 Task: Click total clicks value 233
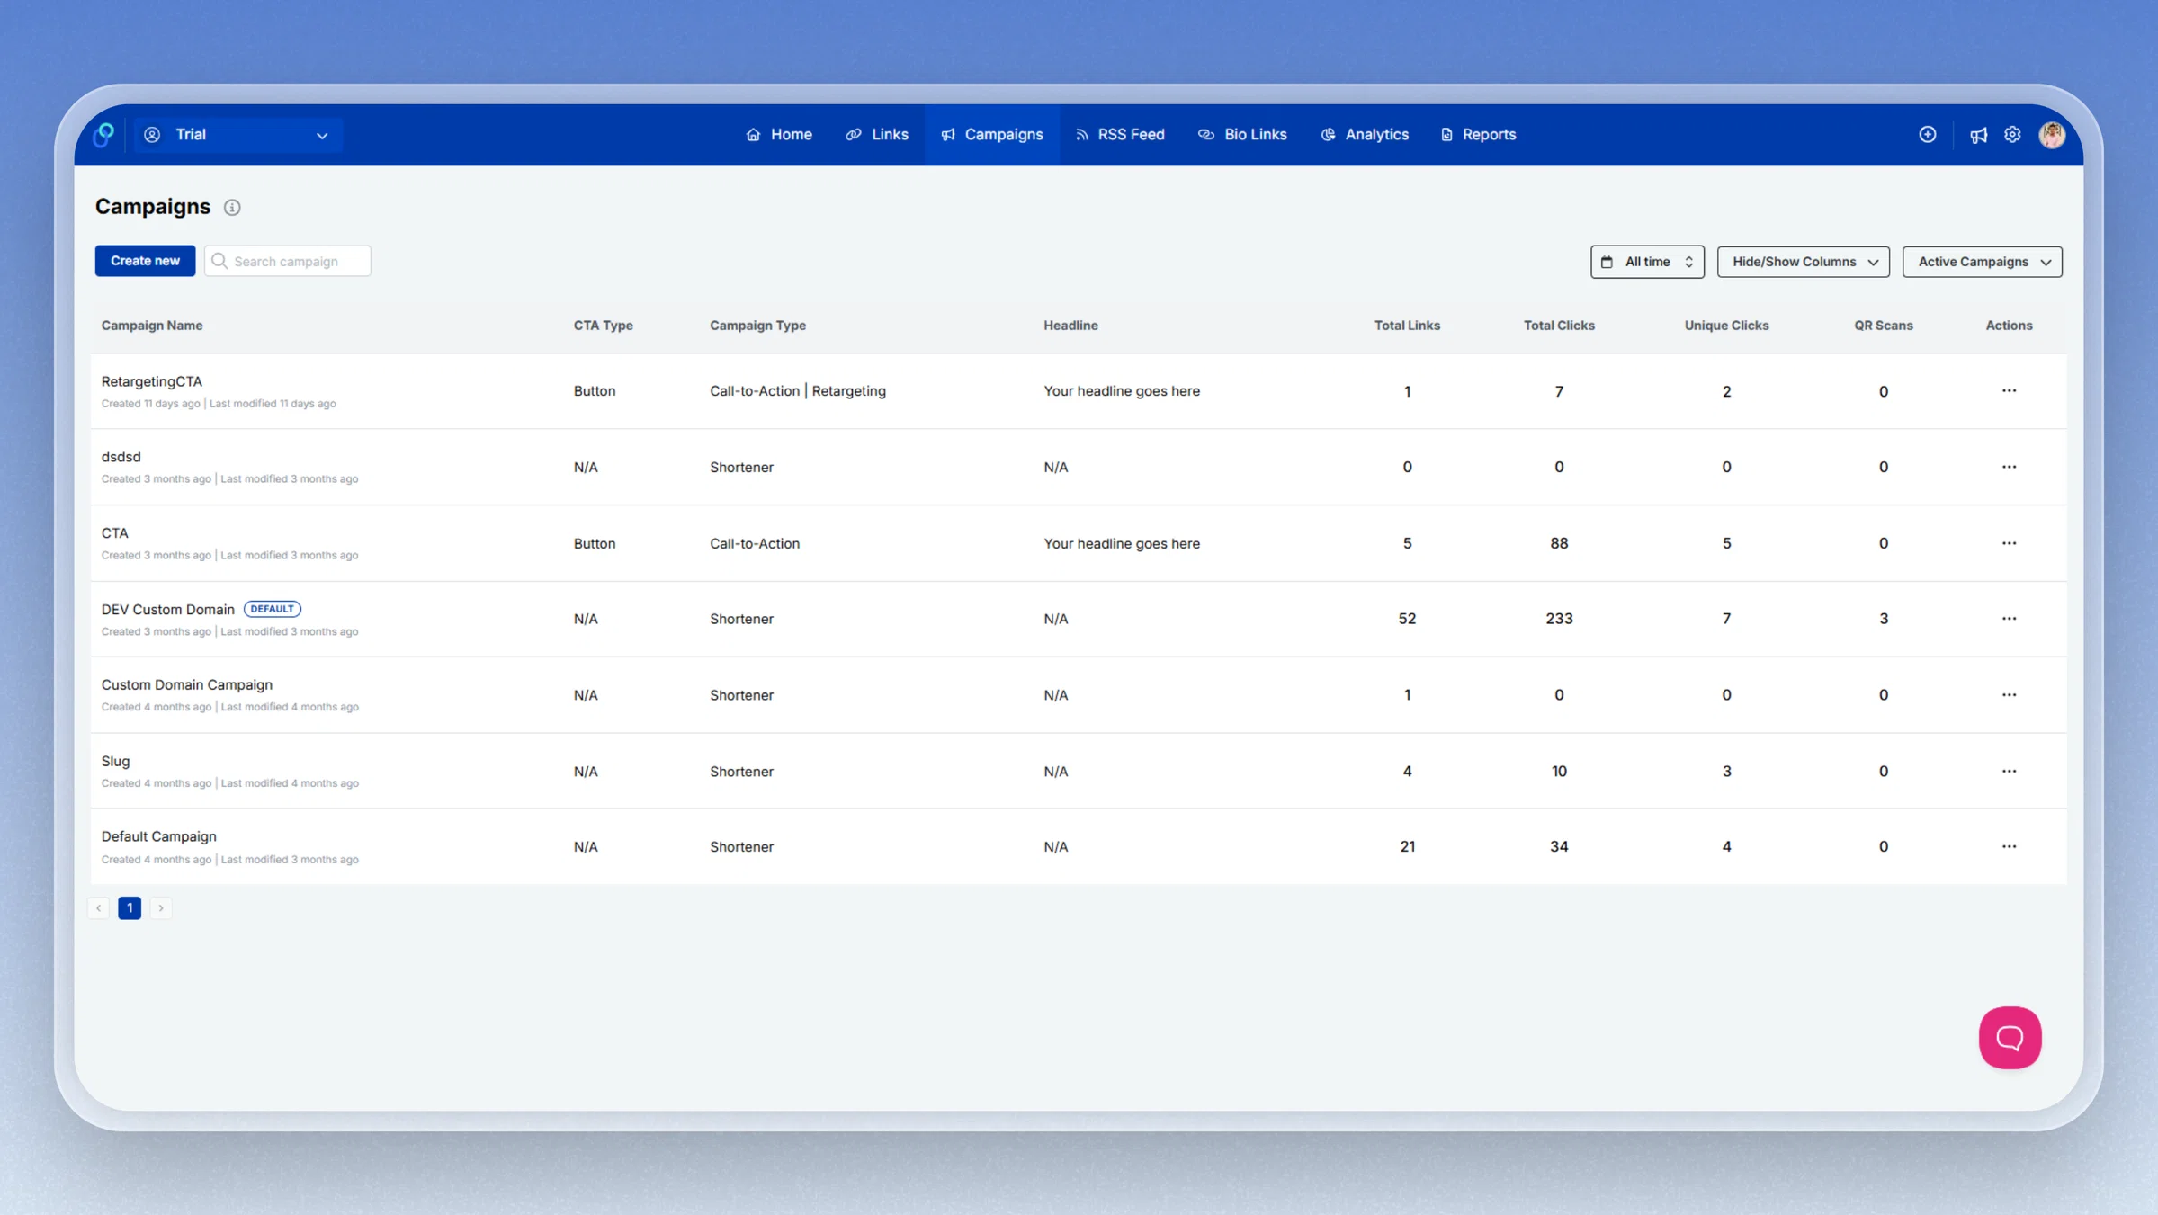[x=1559, y=619]
